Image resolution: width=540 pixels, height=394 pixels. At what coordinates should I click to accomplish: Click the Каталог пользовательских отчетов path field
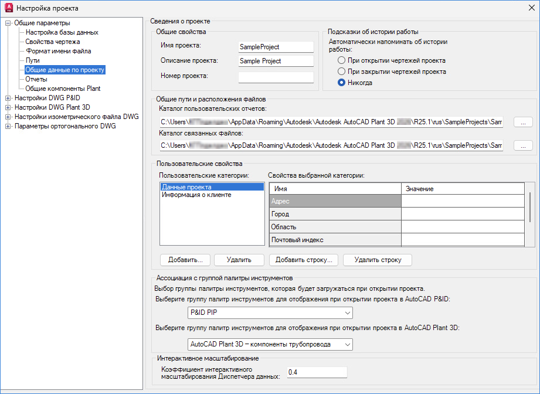coord(331,122)
